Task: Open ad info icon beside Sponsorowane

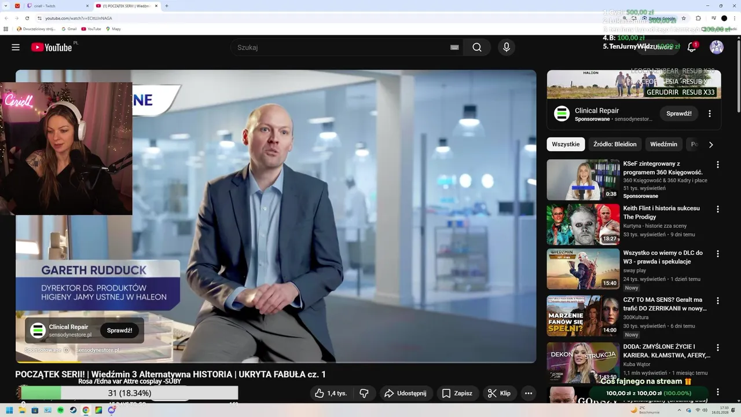Action: (x=66, y=350)
